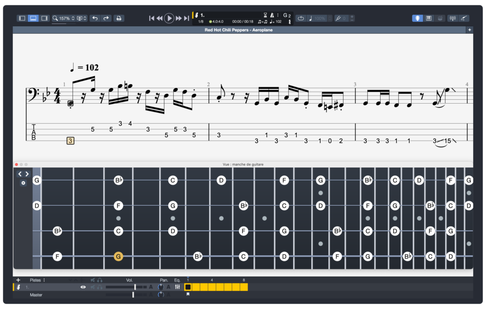Adjust the Master volume slider

click(126, 294)
